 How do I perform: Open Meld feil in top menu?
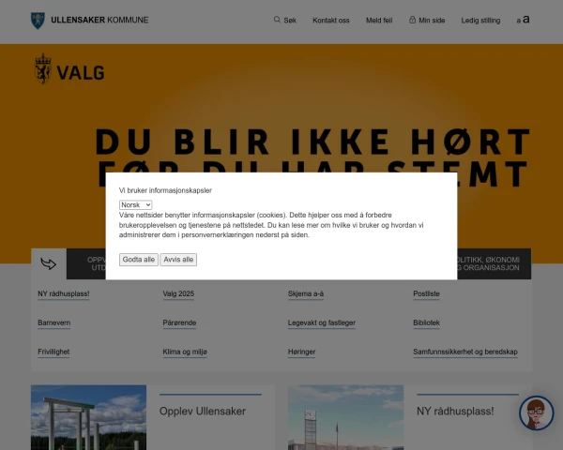pos(379,20)
